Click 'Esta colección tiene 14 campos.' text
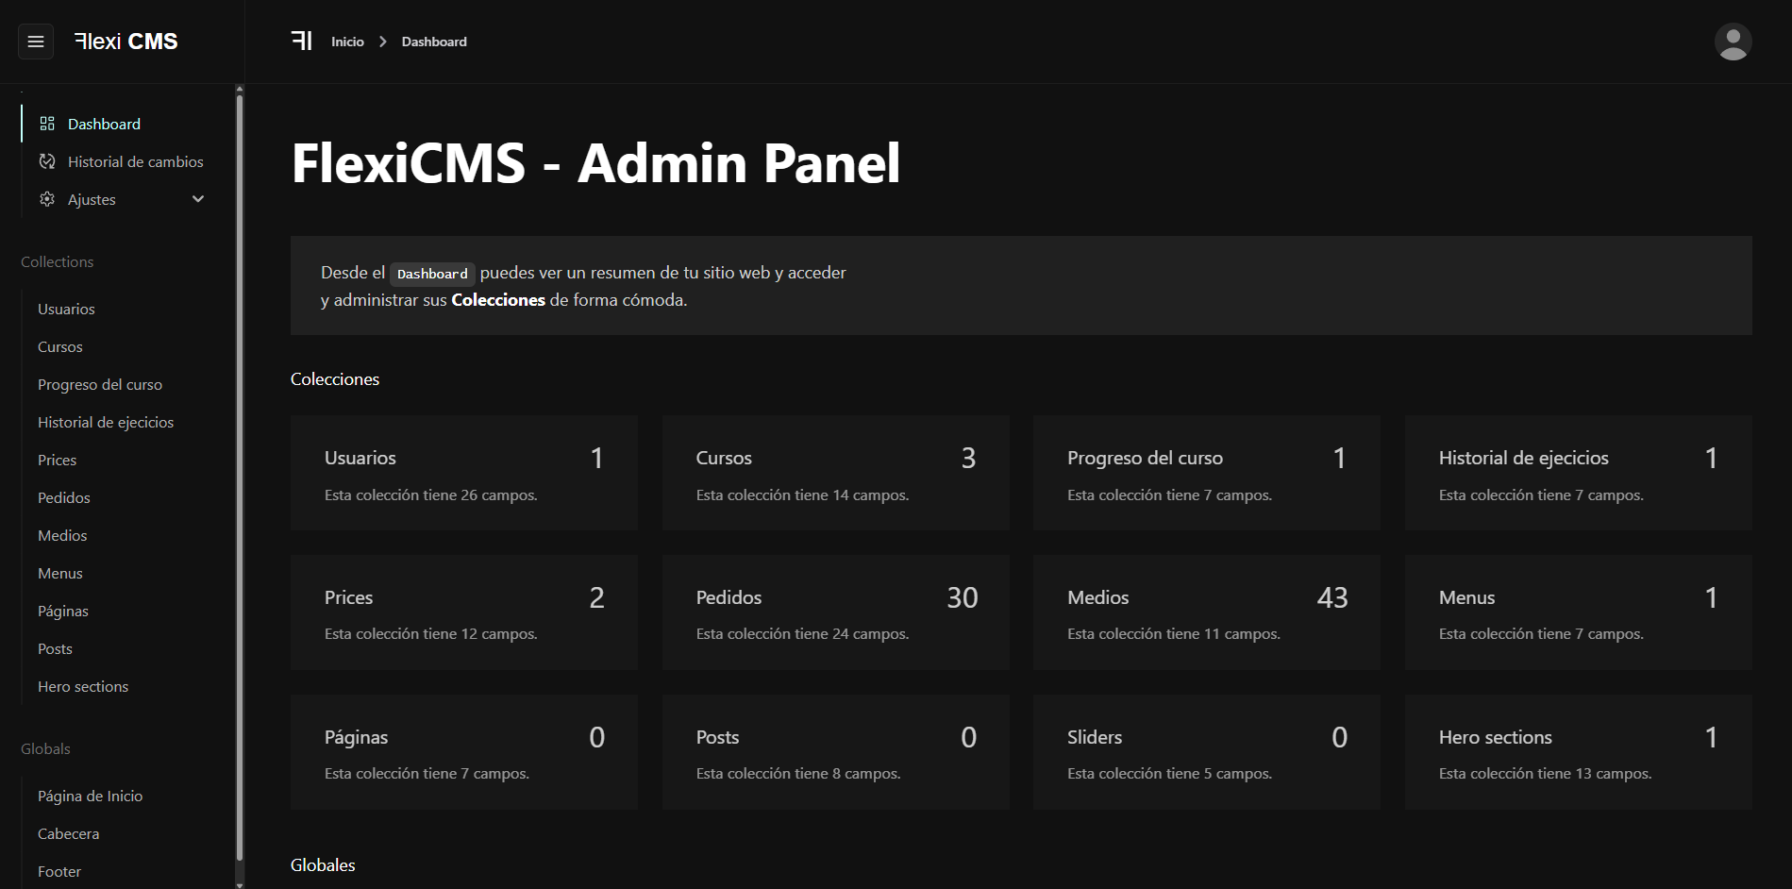This screenshot has height=889, width=1792. (x=803, y=495)
